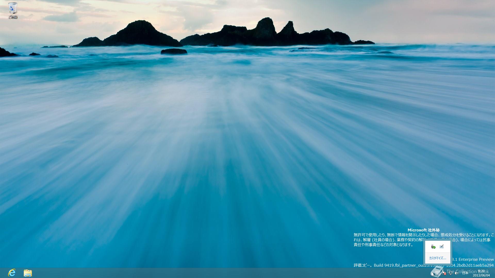This screenshot has width=495, height=278.
Task: Open the Recycle Bin (ごみ箱) desktop icon
Action: 13,10
